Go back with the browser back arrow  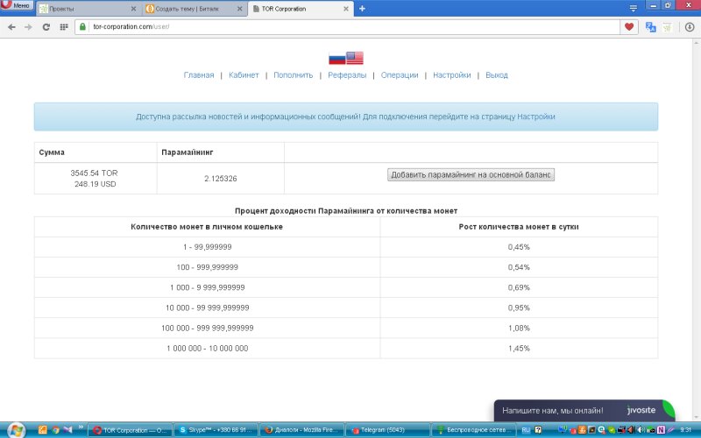(11, 26)
